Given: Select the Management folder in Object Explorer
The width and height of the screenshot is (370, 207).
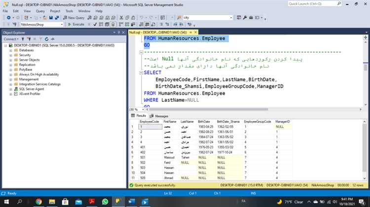Looking at the screenshot, I should [29, 79].
